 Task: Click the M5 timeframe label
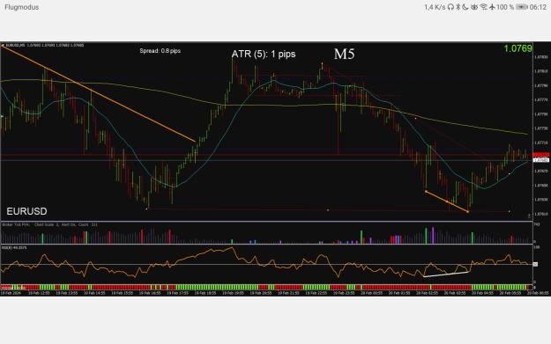(x=344, y=54)
